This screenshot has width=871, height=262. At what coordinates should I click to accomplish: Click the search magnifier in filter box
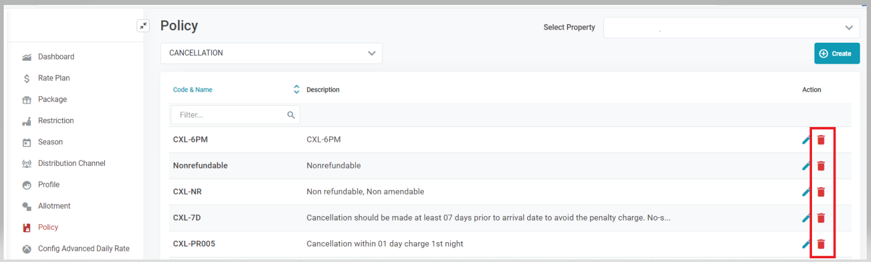point(291,115)
